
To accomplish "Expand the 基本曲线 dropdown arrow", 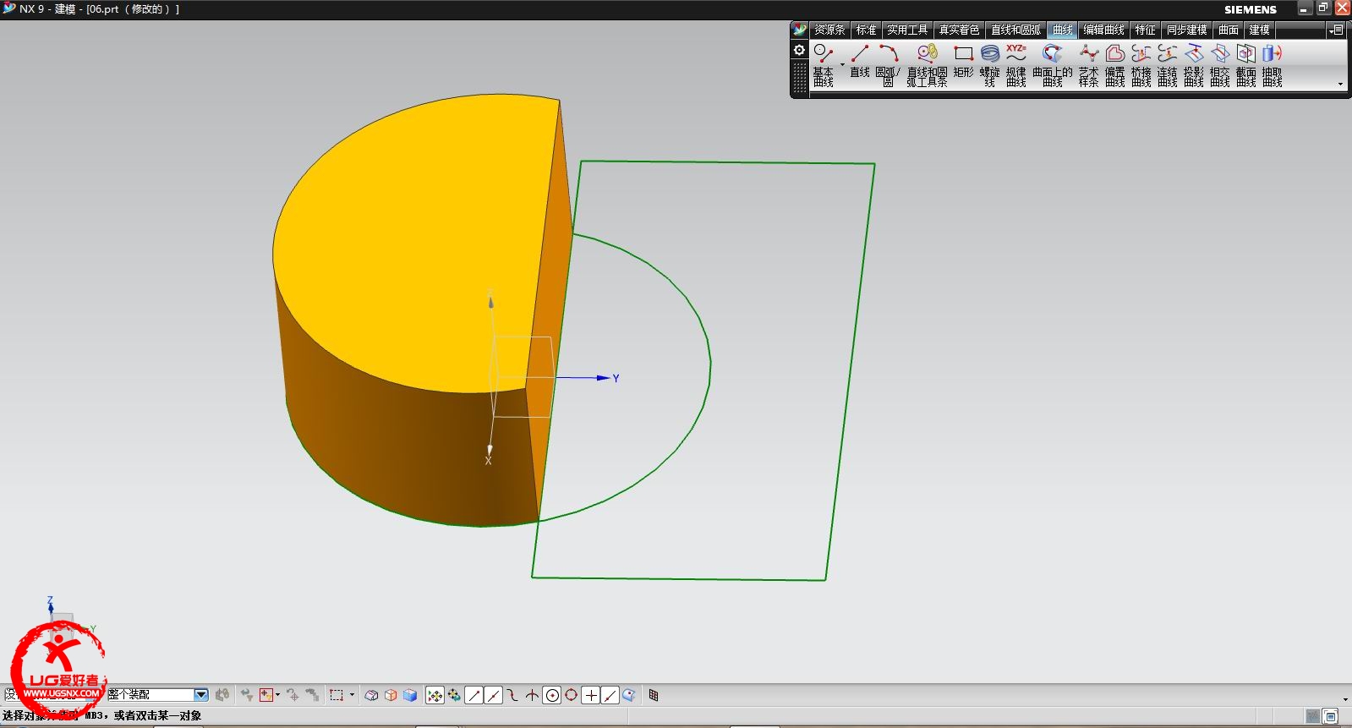I will [x=842, y=65].
